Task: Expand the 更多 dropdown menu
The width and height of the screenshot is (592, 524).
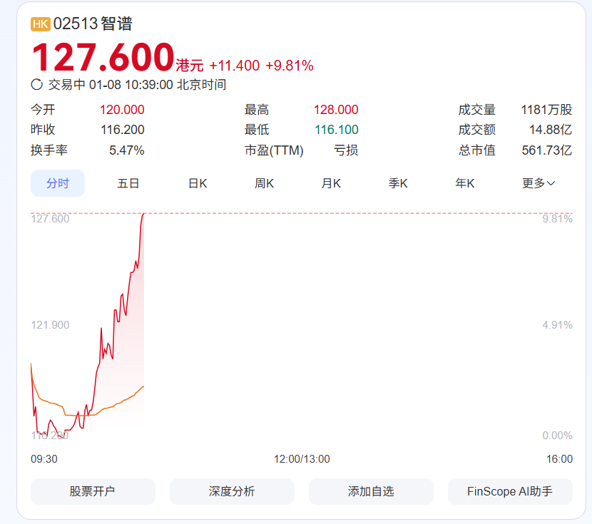Action: click(x=539, y=183)
